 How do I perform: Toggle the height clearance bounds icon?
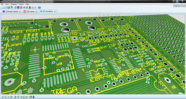click(x=31, y=97)
